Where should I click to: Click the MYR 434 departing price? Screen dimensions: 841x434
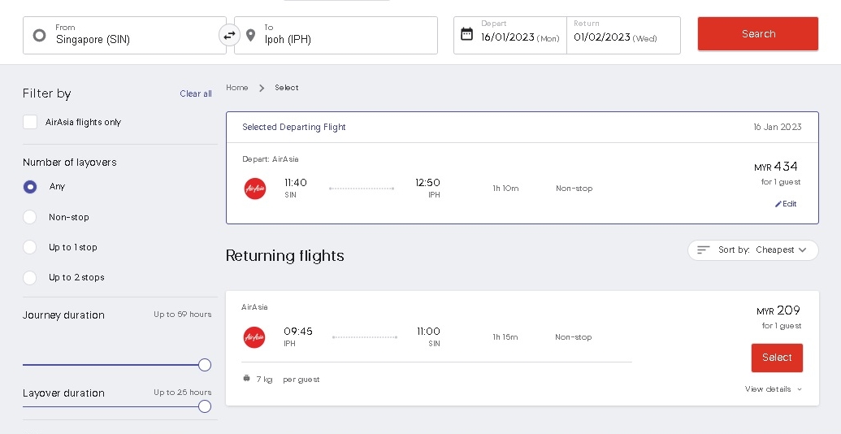(x=776, y=167)
